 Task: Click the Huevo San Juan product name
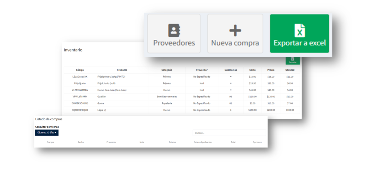pos(112,90)
